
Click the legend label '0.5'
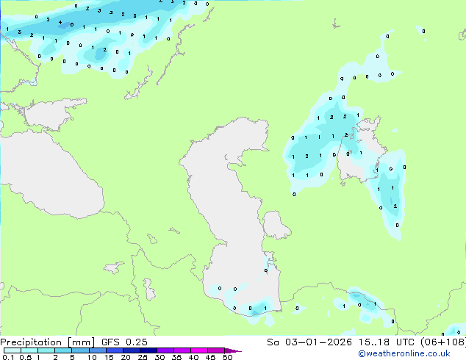(x=26, y=357)
